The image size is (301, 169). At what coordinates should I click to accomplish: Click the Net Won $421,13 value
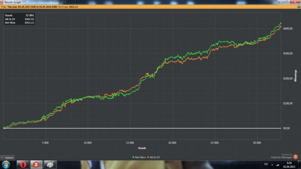coord(29,23)
